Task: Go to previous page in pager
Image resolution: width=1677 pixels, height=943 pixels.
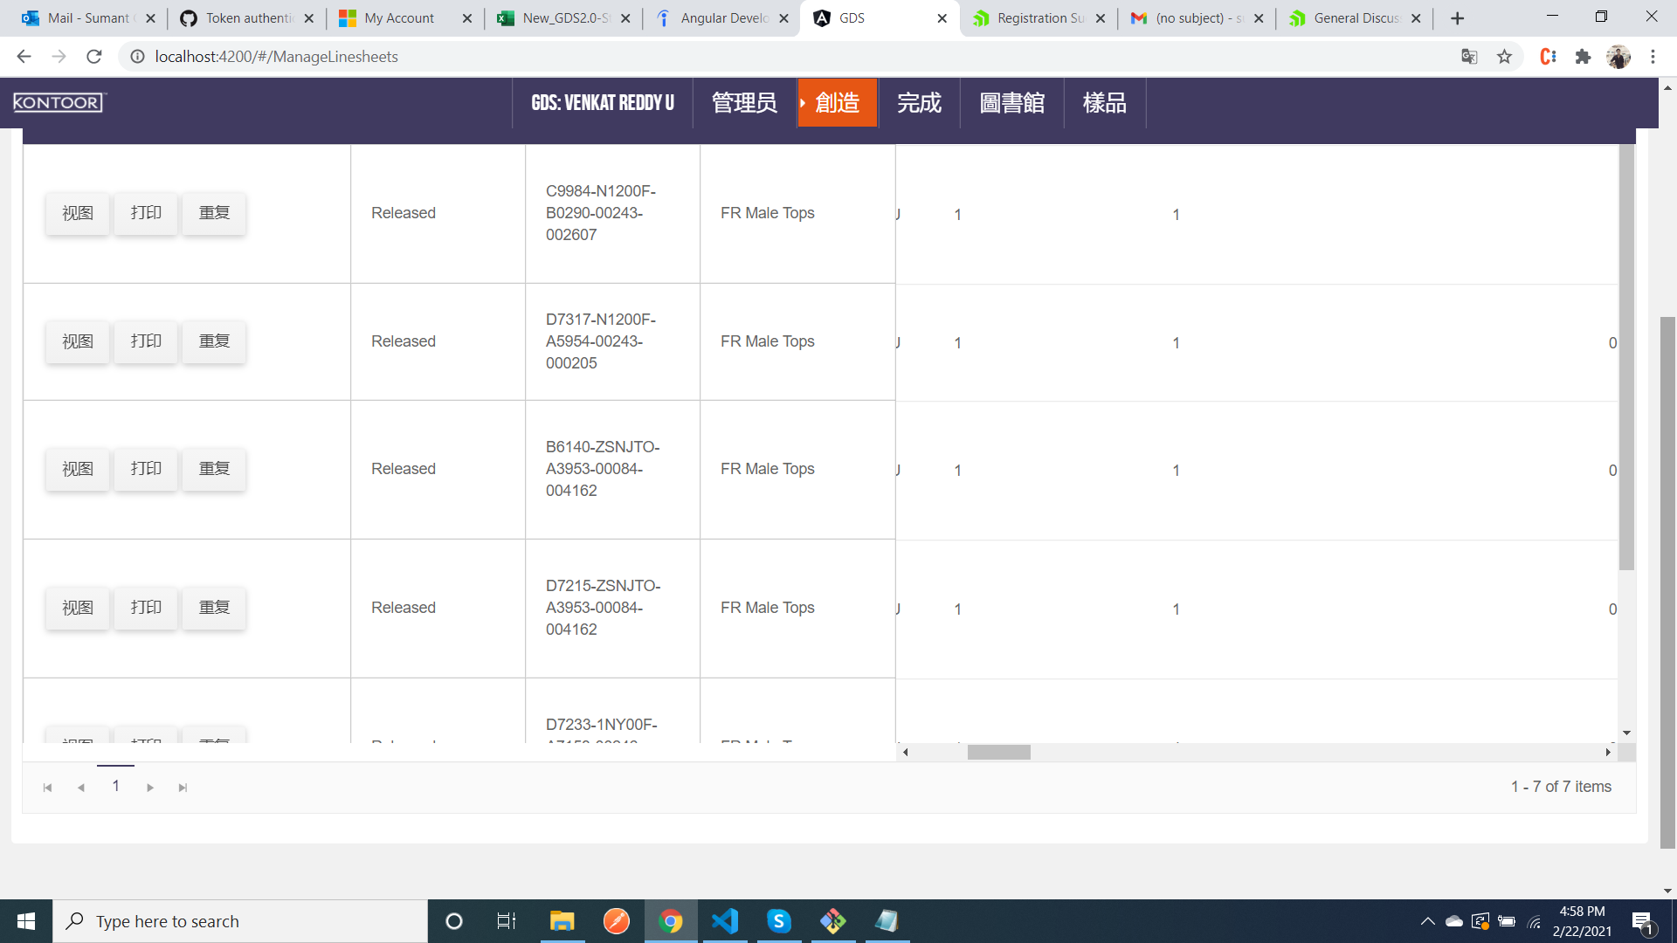Action: point(81,788)
